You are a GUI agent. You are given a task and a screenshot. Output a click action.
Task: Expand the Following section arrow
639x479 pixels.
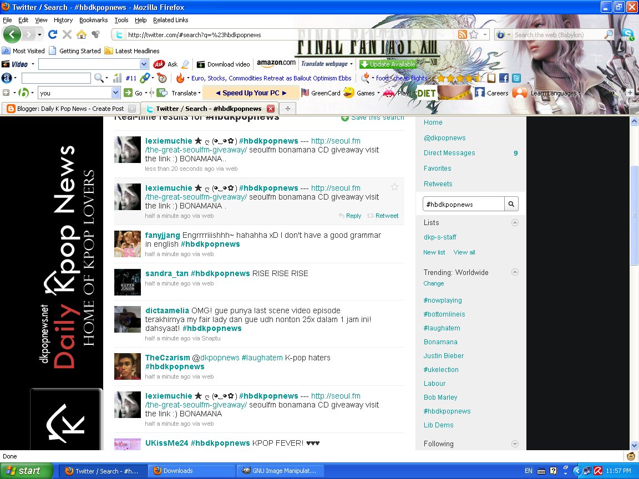pyautogui.click(x=515, y=444)
